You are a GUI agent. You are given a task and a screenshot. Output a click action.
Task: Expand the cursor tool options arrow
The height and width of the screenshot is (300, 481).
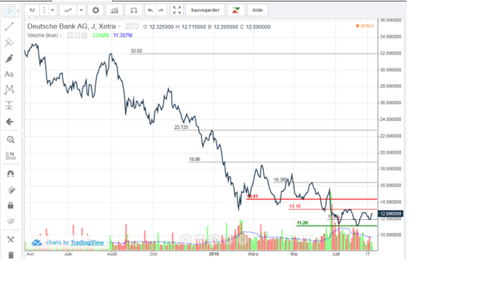pyautogui.click(x=18, y=11)
